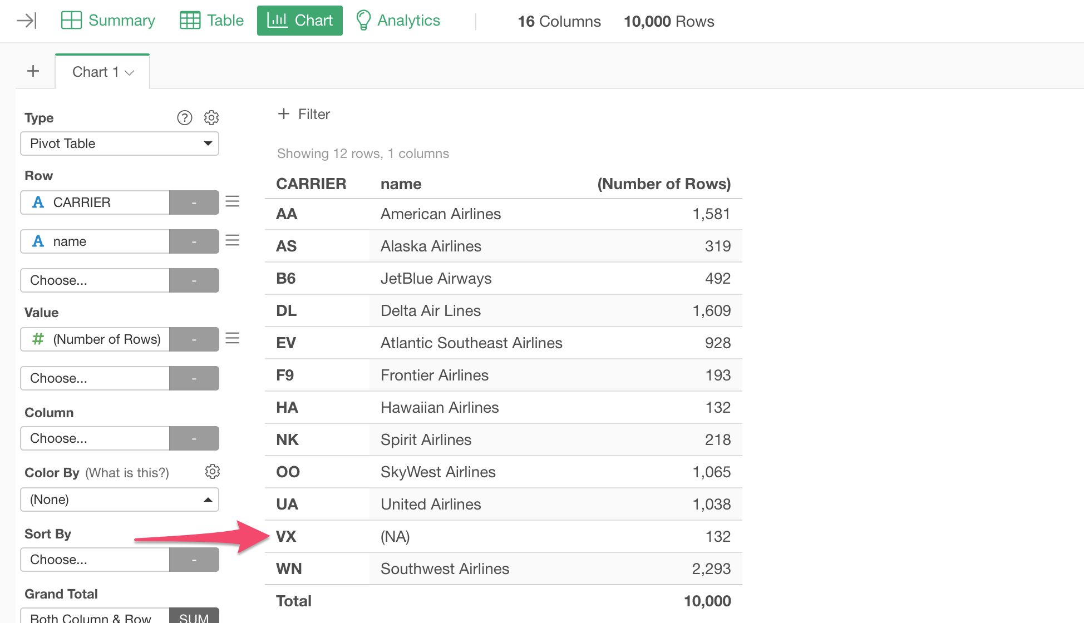This screenshot has width=1084, height=623.
Task: Click the Total row label
Action: pos(294,601)
